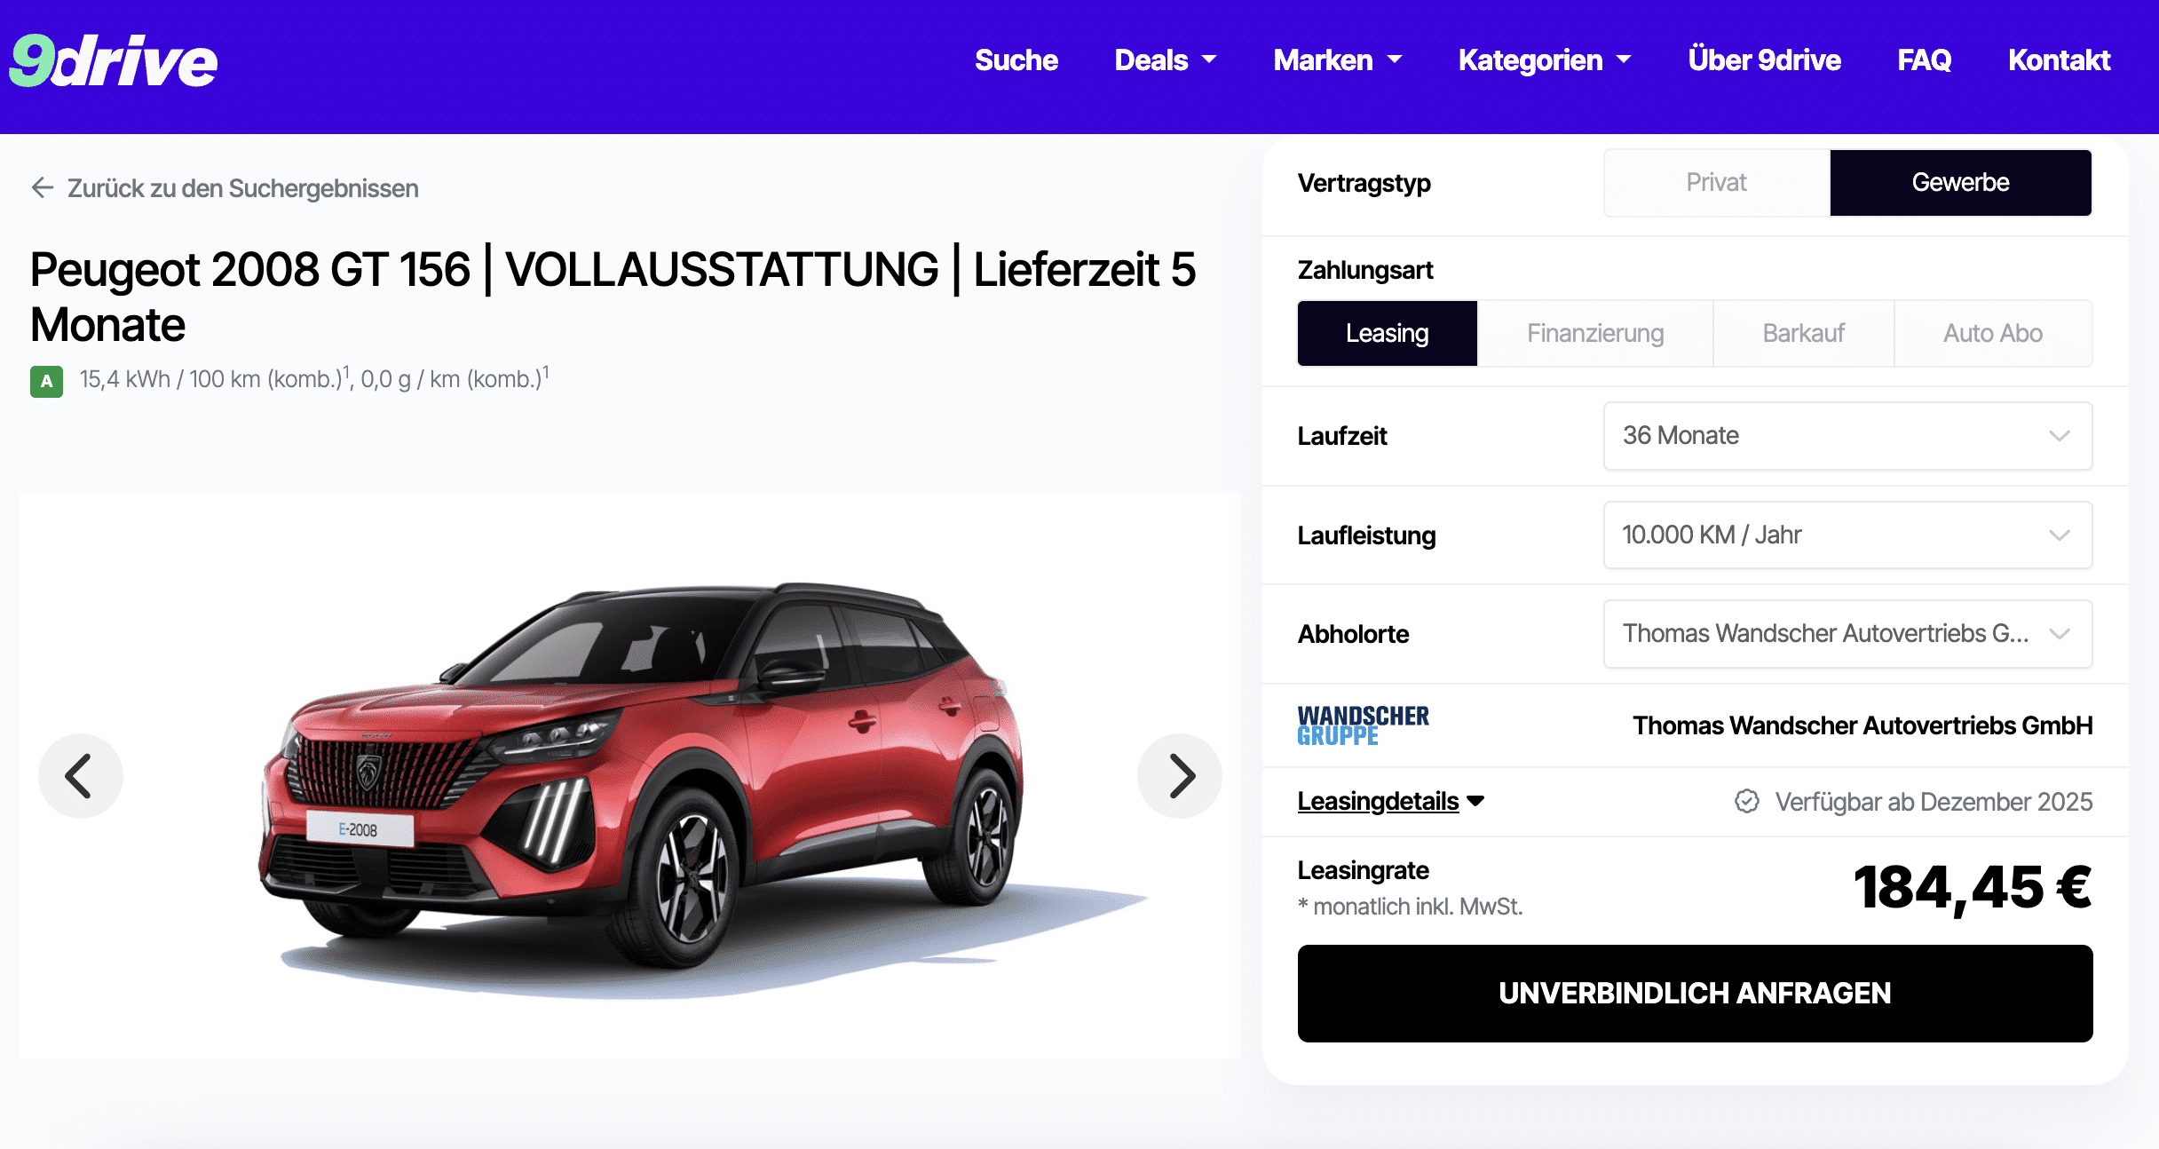
Task: Show the next car image
Action: click(x=1180, y=776)
